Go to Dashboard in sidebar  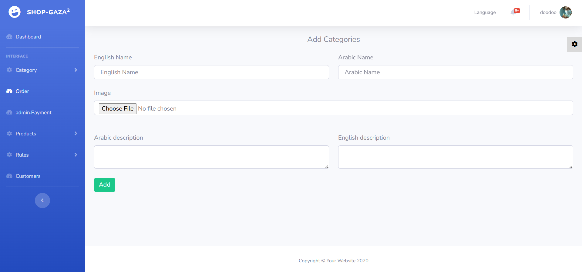point(42,37)
